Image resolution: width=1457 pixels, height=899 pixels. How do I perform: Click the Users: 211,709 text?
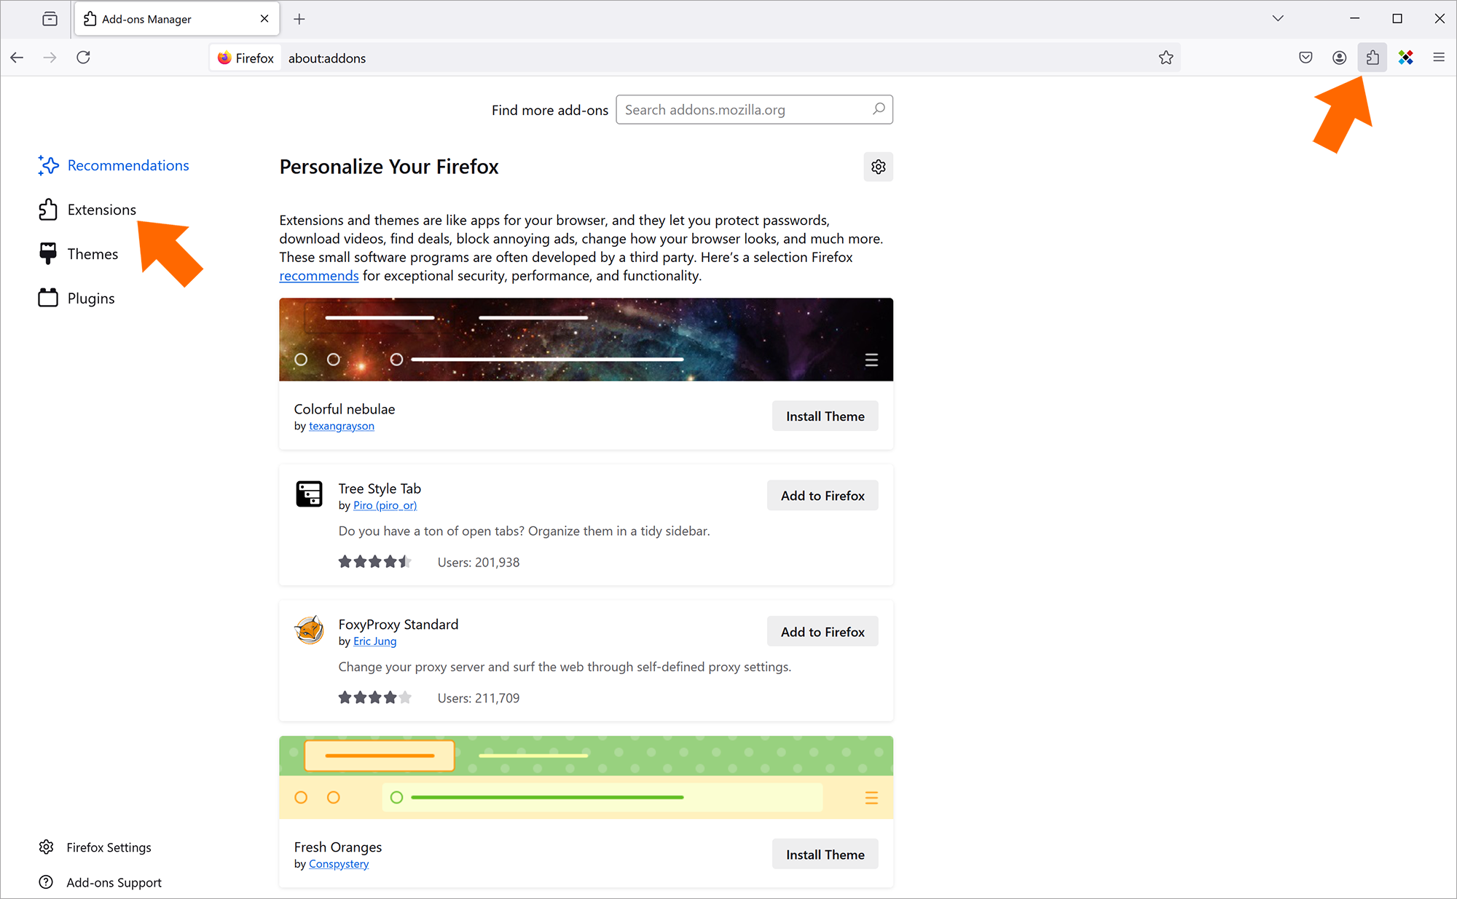point(479,699)
